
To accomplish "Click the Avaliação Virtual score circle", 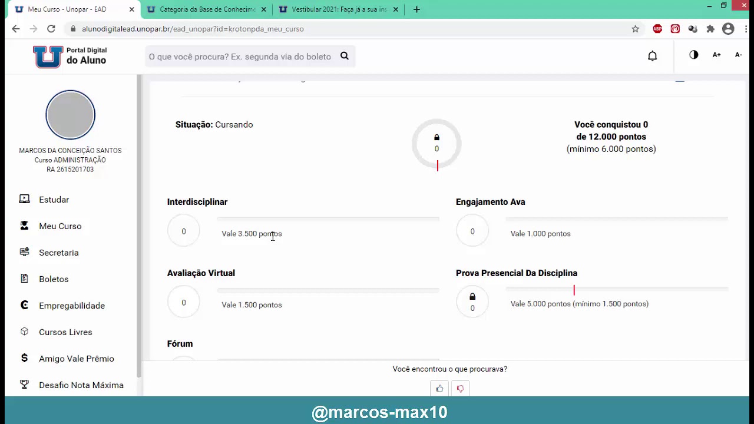I will (x=184, y=302).
